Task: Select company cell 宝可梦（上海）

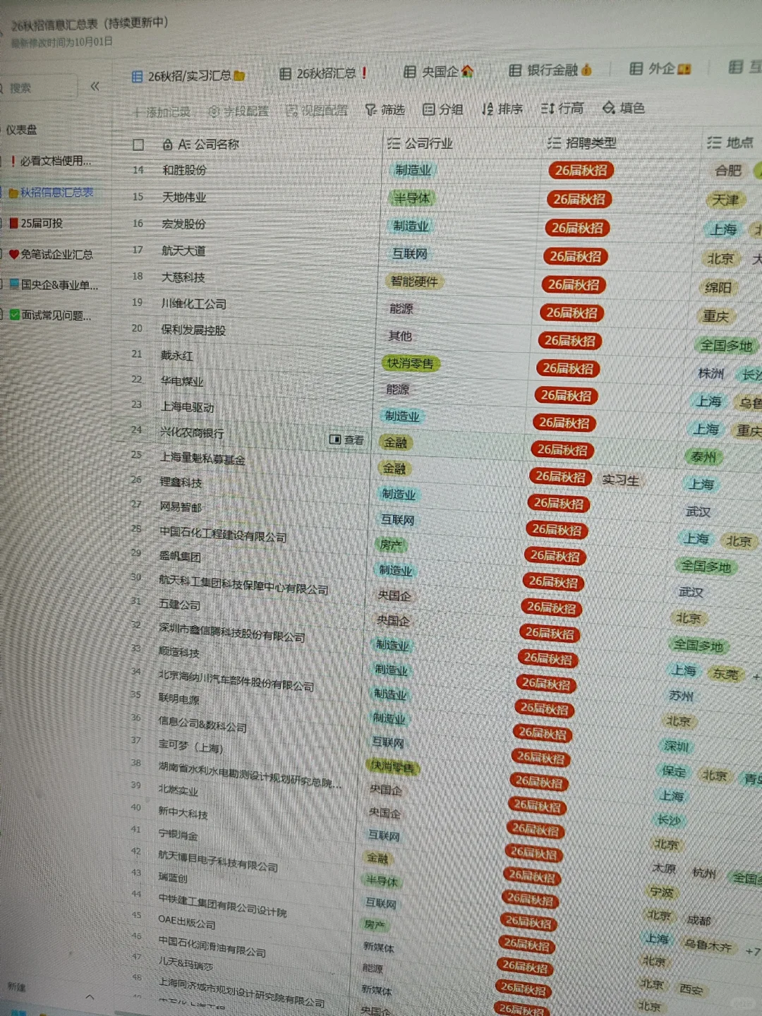Action: tap(190, 746)
